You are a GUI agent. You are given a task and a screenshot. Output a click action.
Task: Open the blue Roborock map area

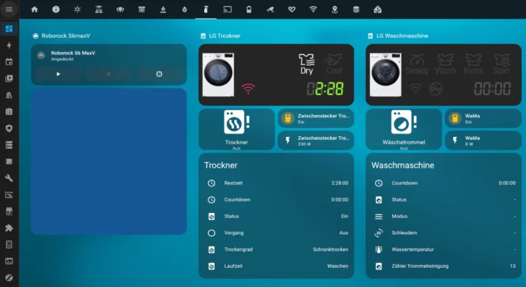click(109, 162)
